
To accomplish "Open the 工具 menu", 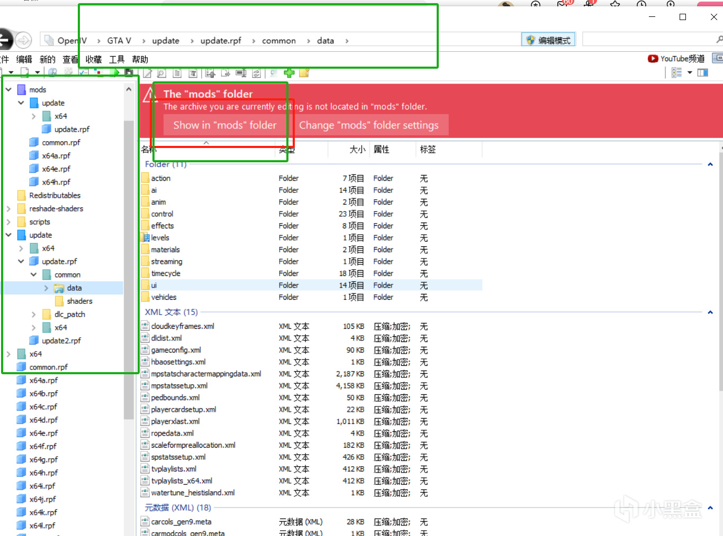I will point(117,59).
